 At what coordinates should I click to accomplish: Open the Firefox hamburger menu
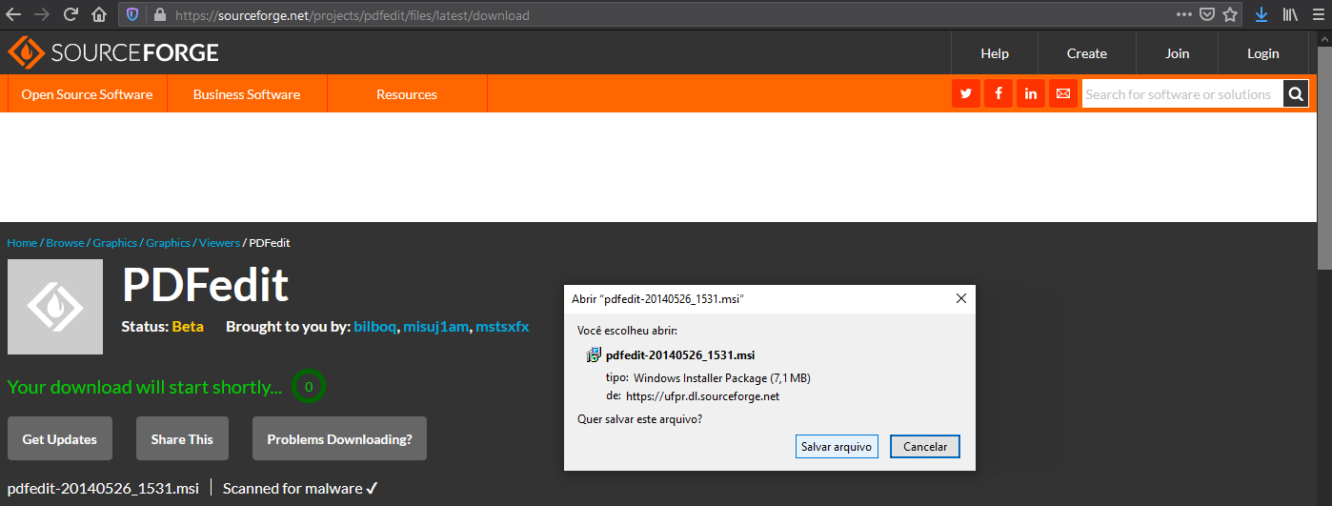point(1318,15)
